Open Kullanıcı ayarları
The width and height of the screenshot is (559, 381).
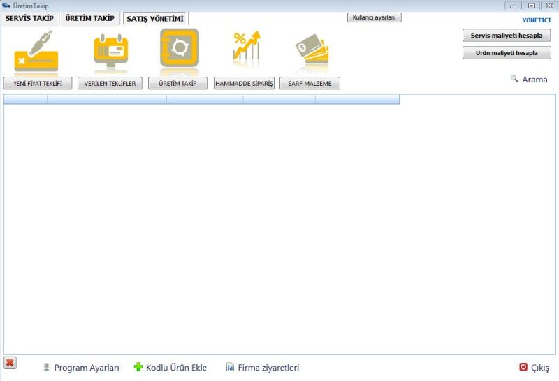click(x=375, y=17)
